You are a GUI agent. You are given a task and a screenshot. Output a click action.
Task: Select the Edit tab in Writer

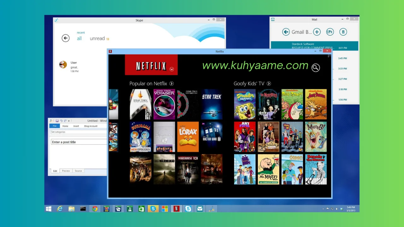coord(55,171)
